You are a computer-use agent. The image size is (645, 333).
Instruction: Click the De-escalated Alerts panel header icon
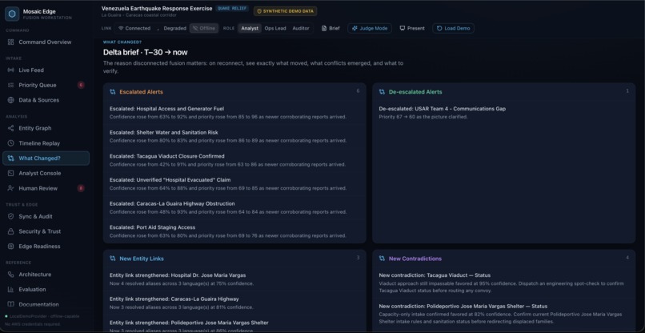click(383, 92)
